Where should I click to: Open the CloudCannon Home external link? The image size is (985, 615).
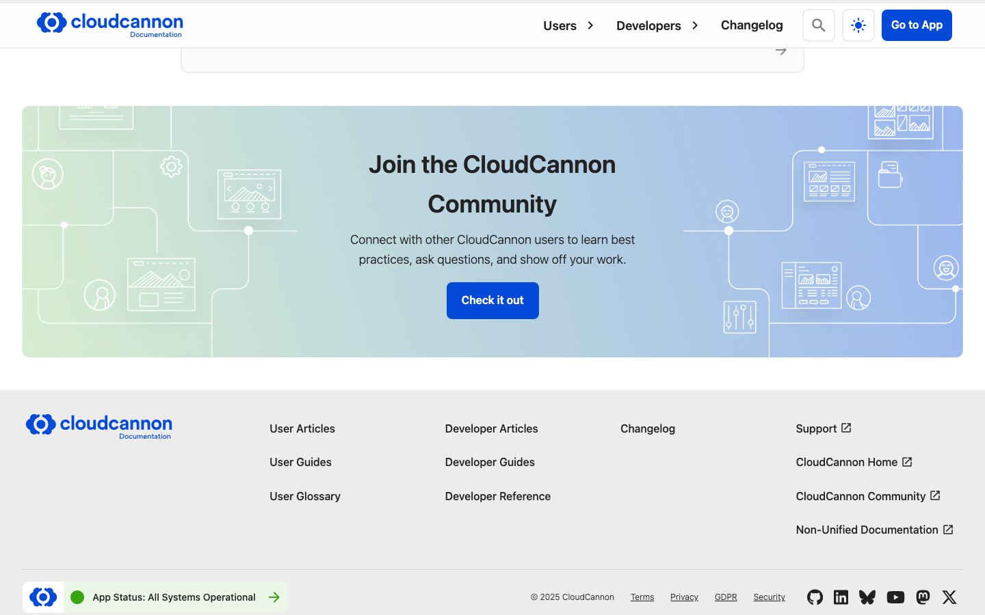(x=854, y=462)
